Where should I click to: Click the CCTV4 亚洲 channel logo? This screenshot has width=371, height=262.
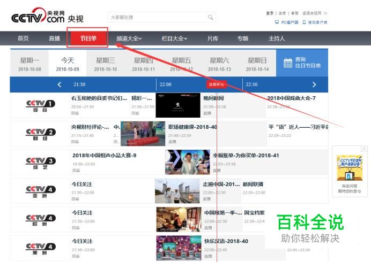(x=40, y=191)
